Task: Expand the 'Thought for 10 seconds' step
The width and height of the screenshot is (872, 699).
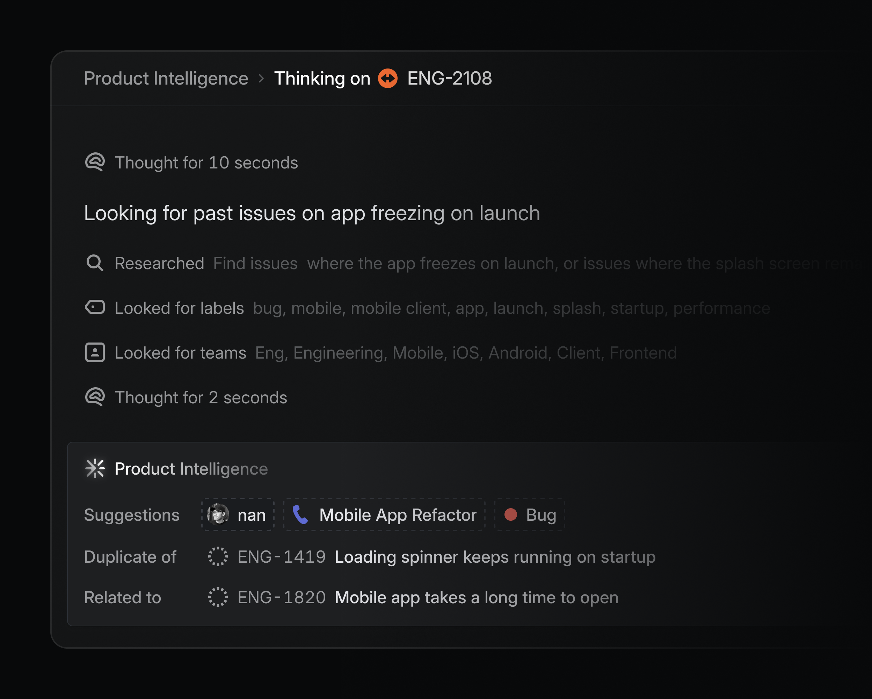Action: (206, 163)
